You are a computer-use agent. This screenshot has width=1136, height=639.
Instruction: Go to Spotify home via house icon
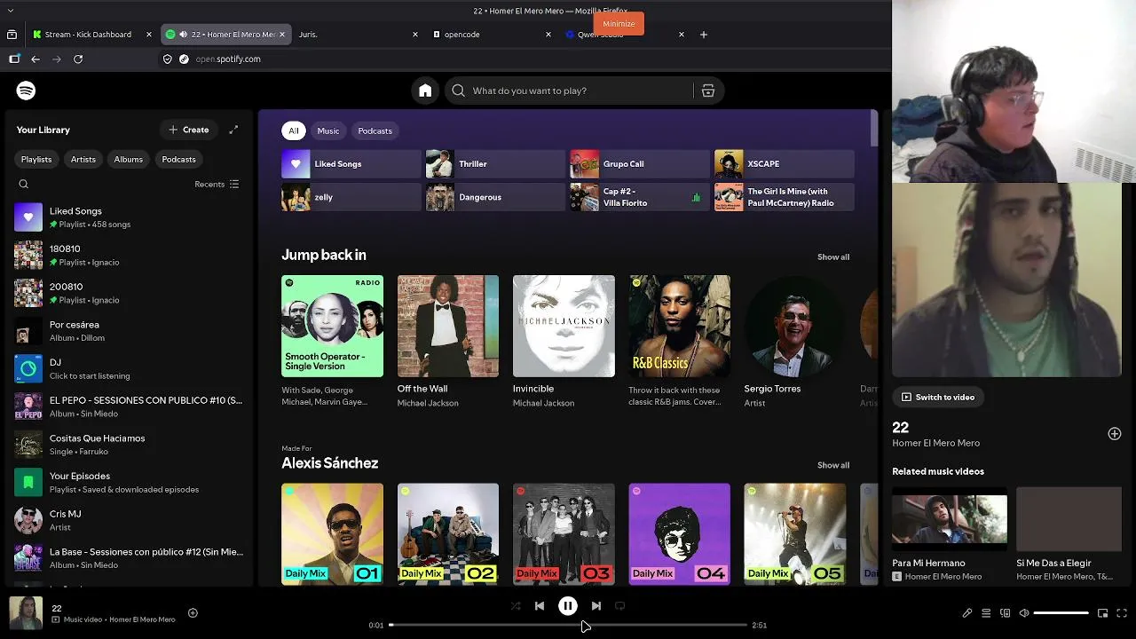pos(425,91)
